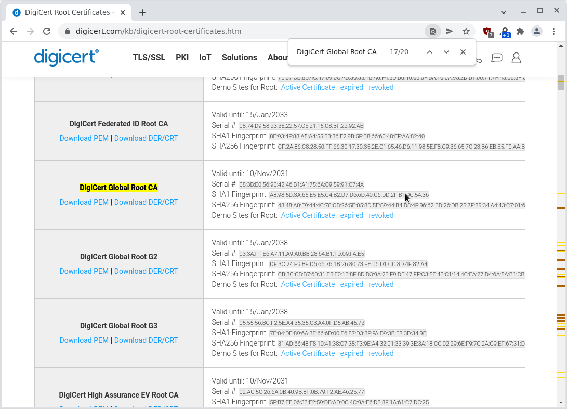Open the About menu
Image resolution: width=567 pixels, height=409 pixels.
[278, 58]
